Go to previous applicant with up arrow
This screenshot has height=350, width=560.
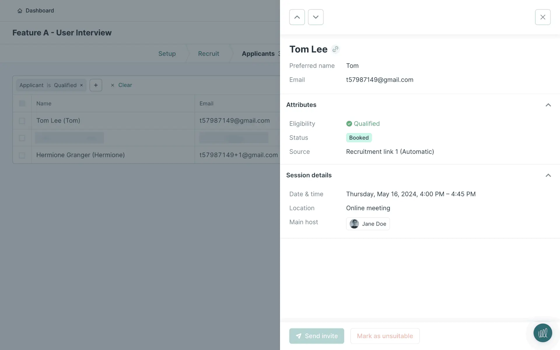297,17
